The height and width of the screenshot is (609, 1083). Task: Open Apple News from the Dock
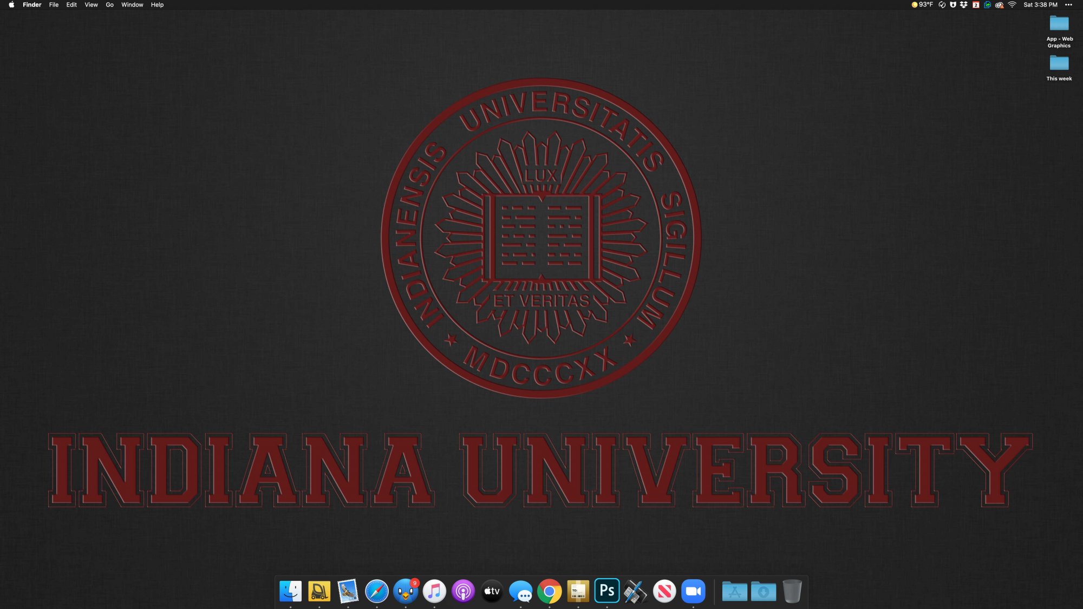coord(664,591)
